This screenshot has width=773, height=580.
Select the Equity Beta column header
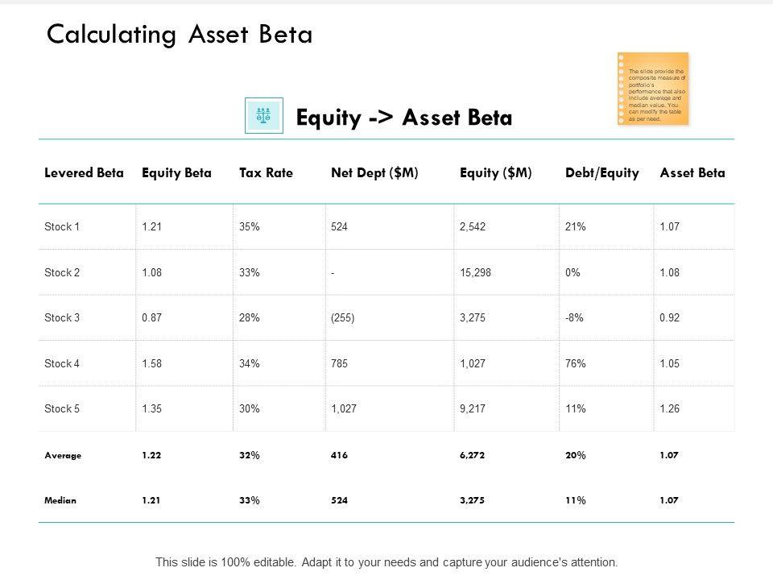[x=176, y=172]
